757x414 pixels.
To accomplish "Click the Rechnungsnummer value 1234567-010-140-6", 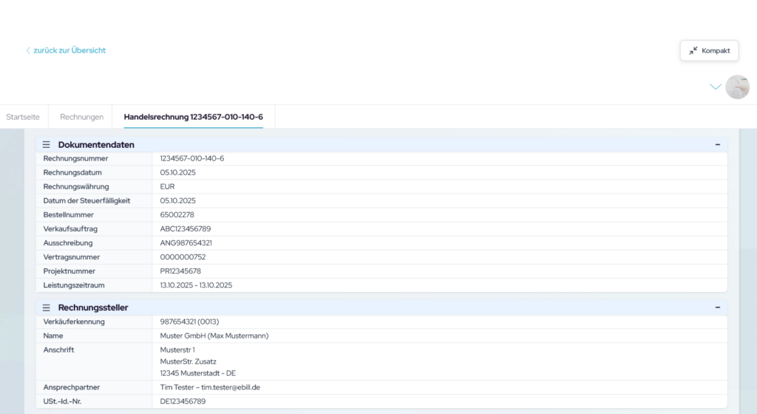I will pos(192,159).
